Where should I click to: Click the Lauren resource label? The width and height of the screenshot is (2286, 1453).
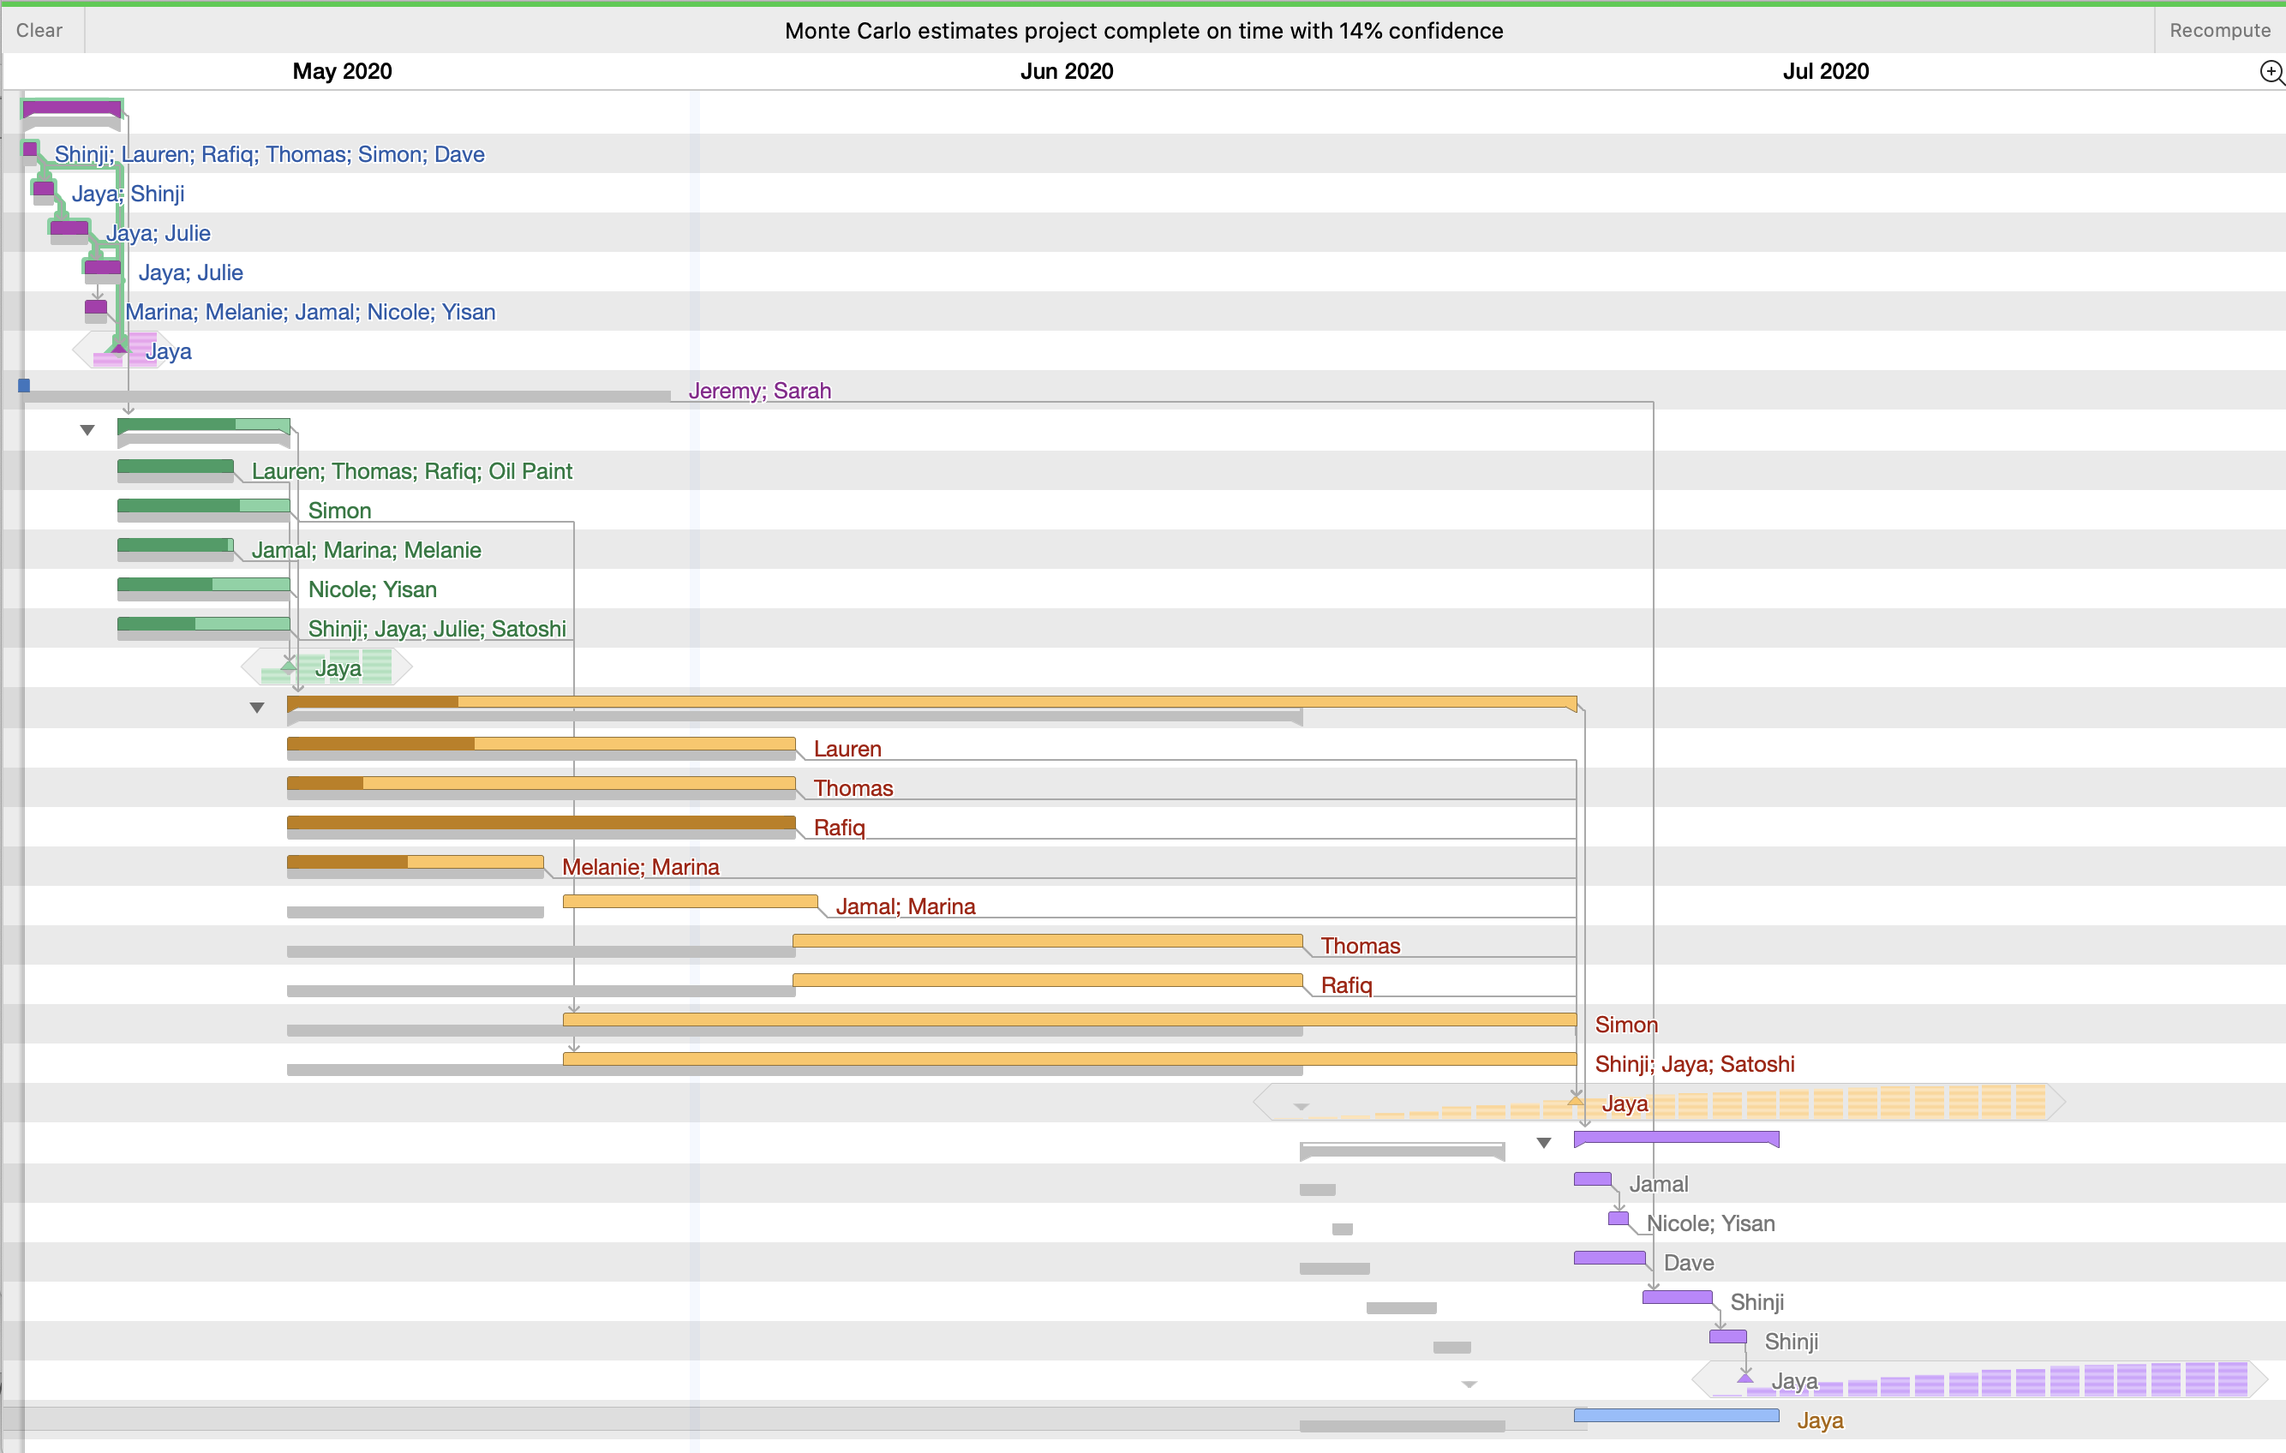click(847, 749)
